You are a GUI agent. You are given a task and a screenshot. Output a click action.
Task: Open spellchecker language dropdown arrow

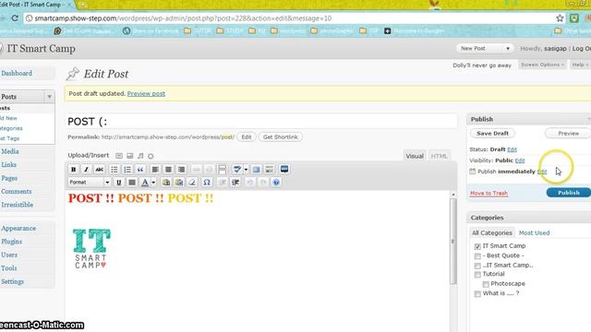click(x=246, y=170)
